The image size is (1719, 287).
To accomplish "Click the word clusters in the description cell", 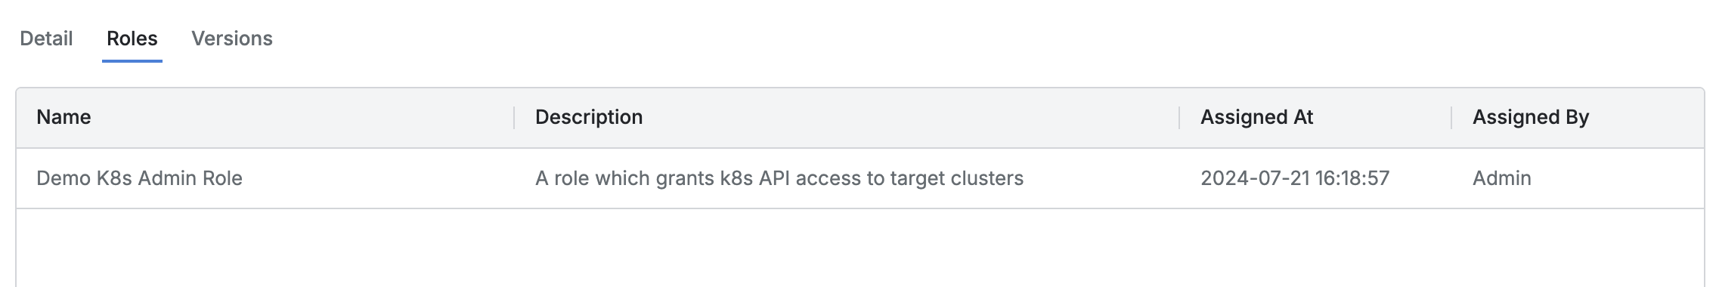I will coord(986,178).
